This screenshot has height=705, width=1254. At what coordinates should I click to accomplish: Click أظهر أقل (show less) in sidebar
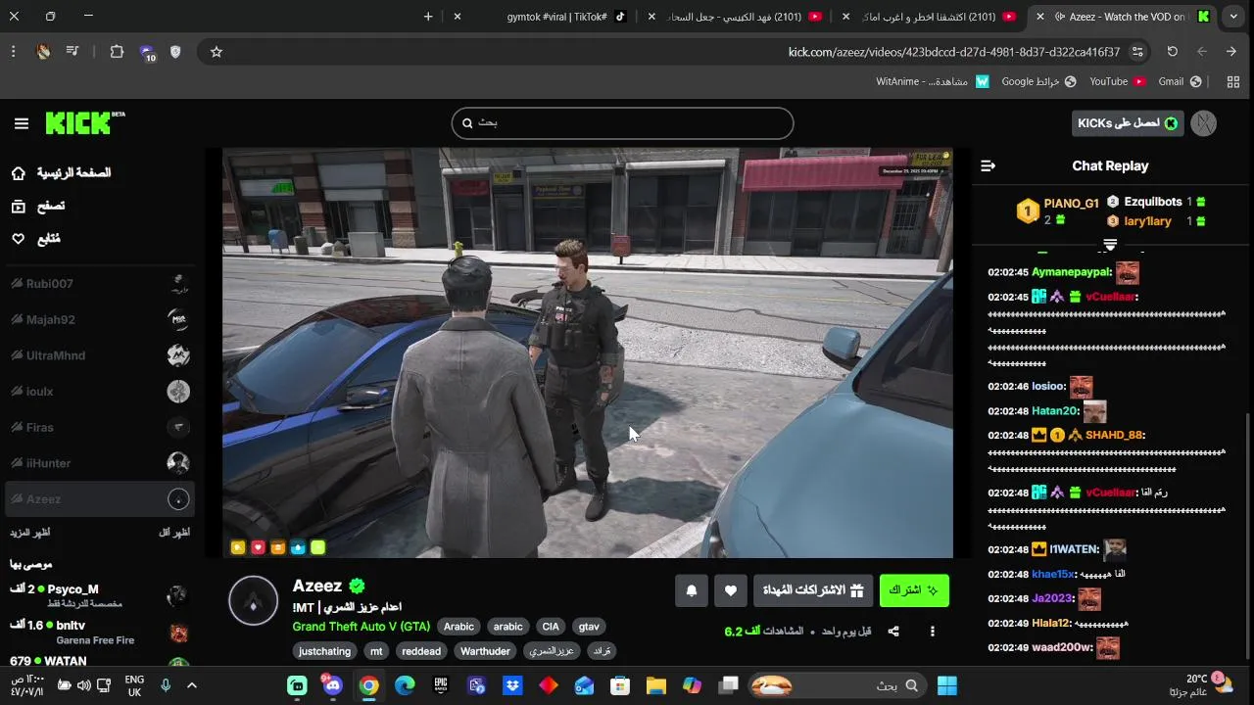pyautogui.click(x=174, y=533)
